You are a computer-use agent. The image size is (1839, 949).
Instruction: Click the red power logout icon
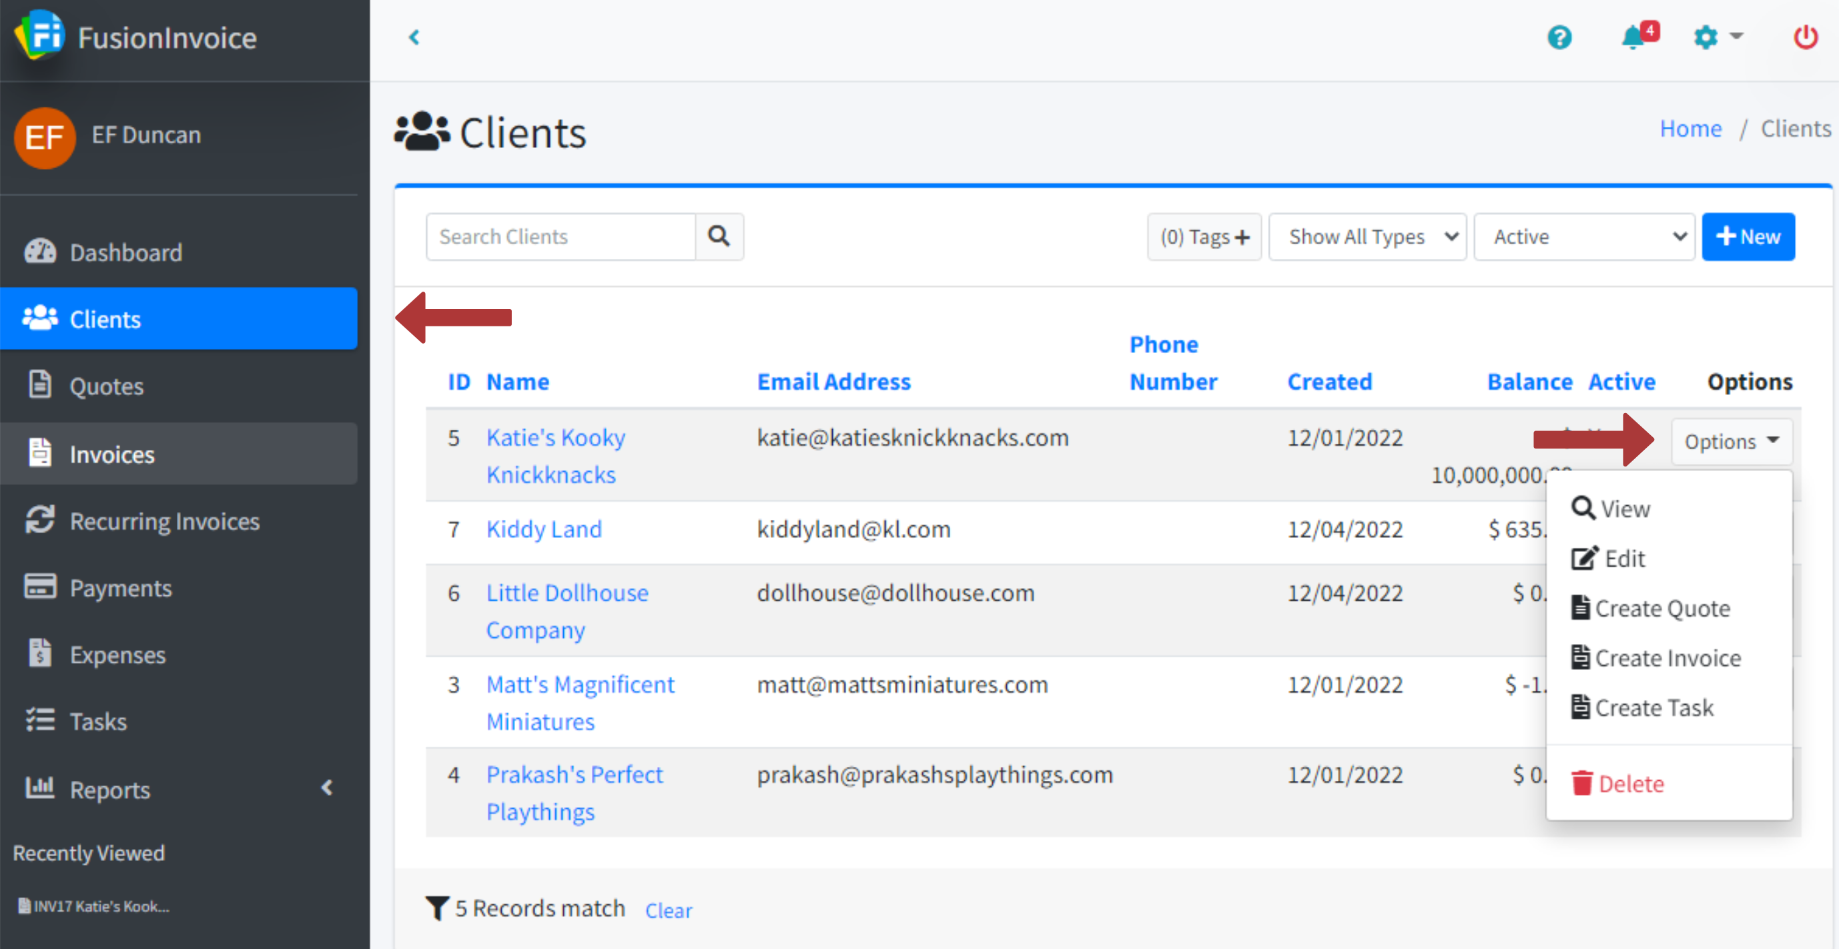[1805, 37]
